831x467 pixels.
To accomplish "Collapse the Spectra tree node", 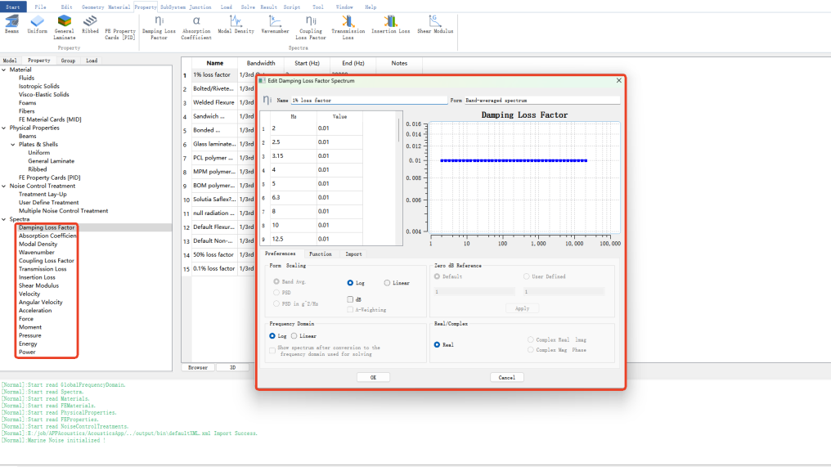I will pyautogui.click(x=4, y=219).
